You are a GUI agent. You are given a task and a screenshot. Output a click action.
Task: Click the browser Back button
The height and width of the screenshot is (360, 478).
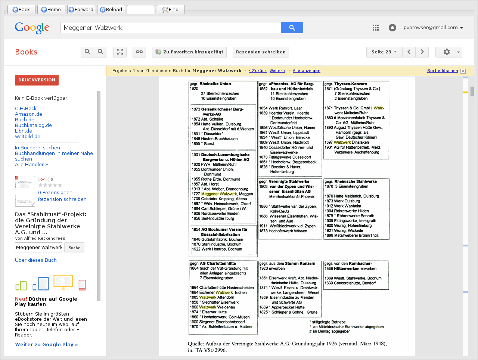(x=21, y=9)
